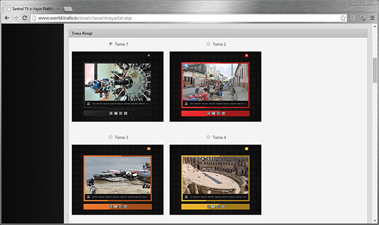379x225 pixels.
Task: Click the Tema 3 label text
Action: click(121, 137)
